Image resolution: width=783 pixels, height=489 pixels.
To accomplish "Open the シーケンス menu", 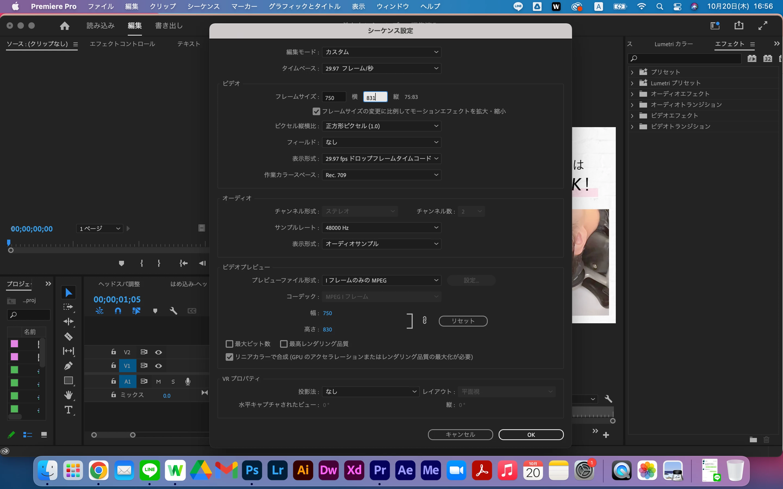I will tap(203, 7).
